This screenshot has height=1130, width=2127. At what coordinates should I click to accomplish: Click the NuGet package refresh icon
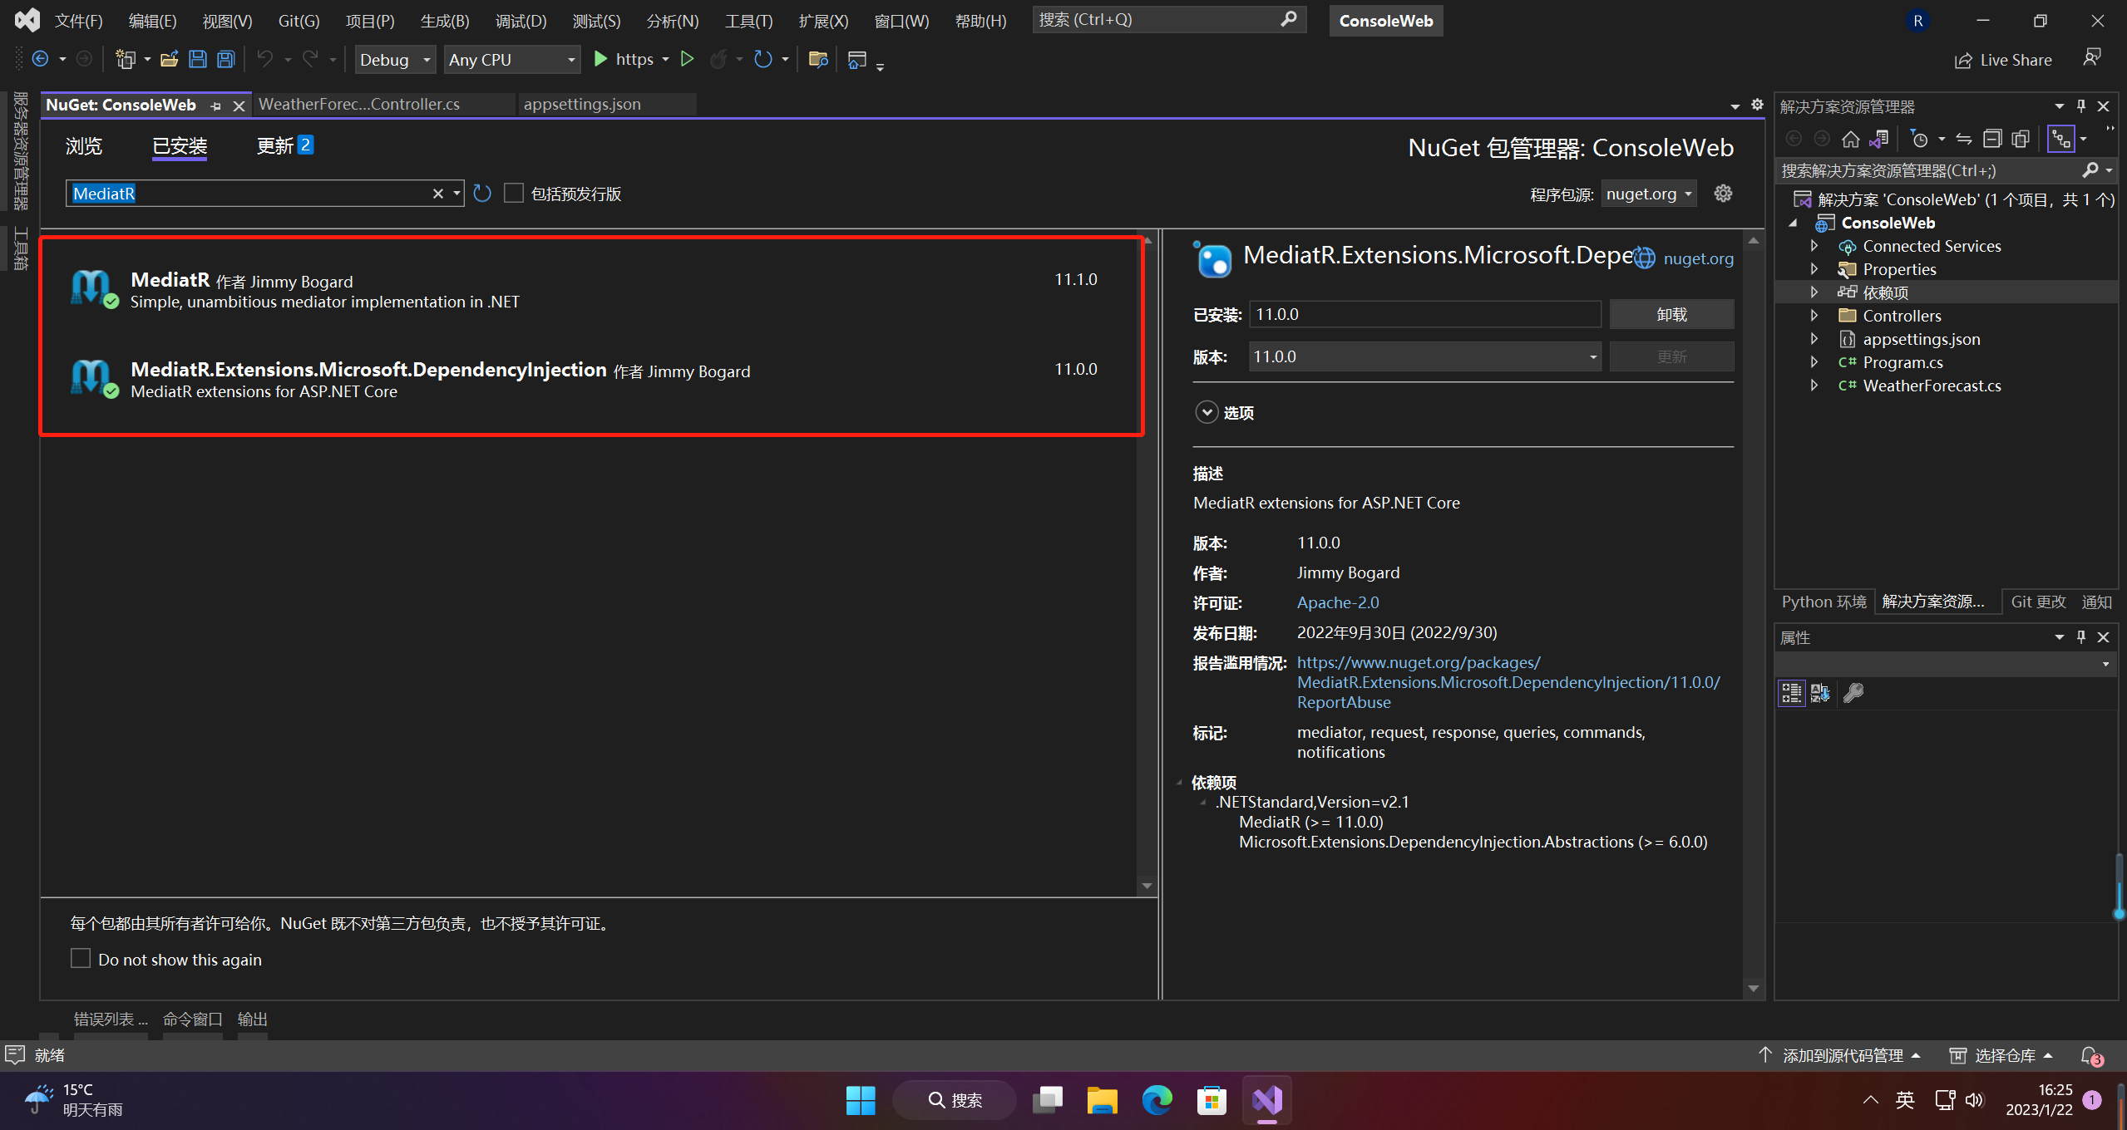pyautogui.click(x=482, y=194)
